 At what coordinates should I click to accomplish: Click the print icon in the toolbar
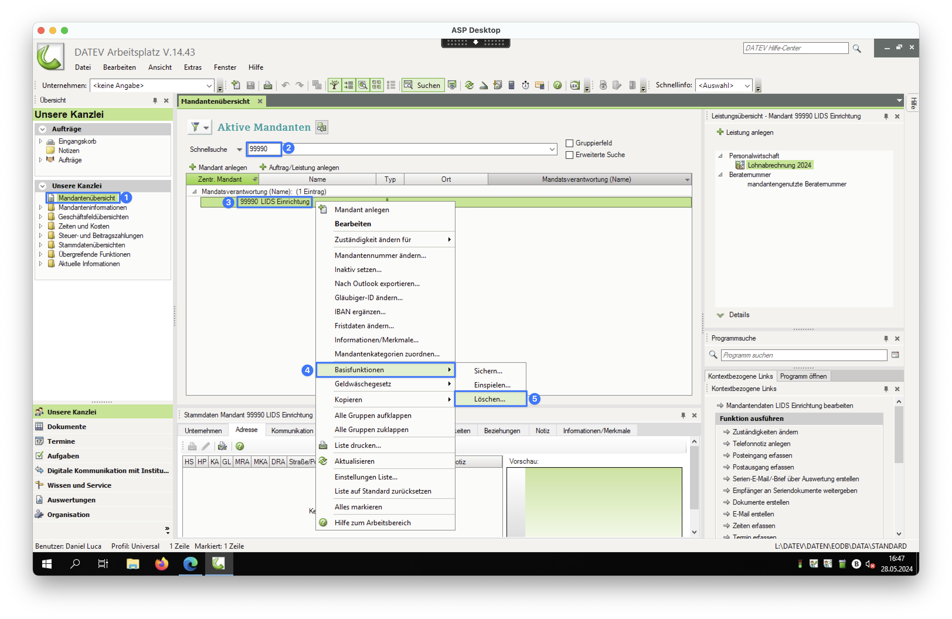(x=268, y=85)
